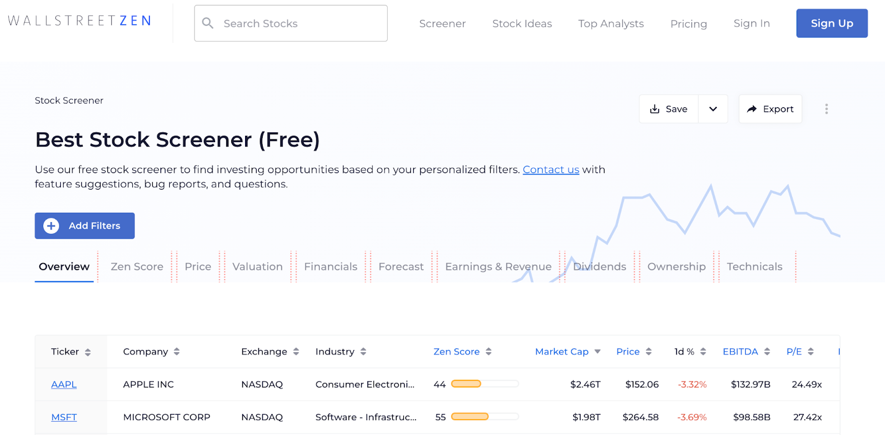The image size is (885, 435).
Task: Click the -3.32% daily change value
Action: 692,384
